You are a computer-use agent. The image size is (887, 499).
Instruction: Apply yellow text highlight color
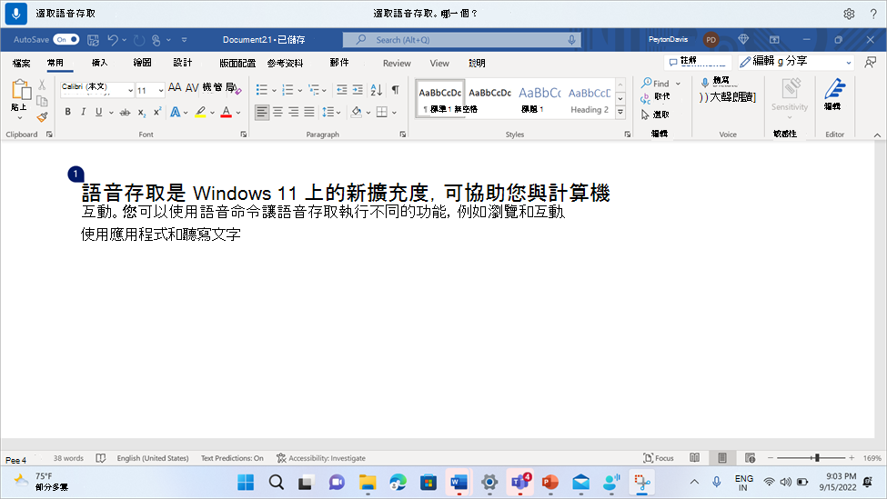[200, 113]
